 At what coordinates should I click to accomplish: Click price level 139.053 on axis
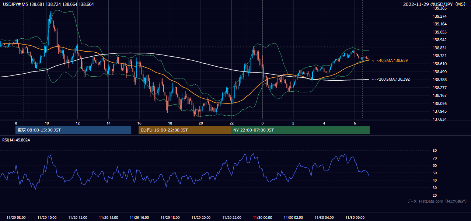440,32
